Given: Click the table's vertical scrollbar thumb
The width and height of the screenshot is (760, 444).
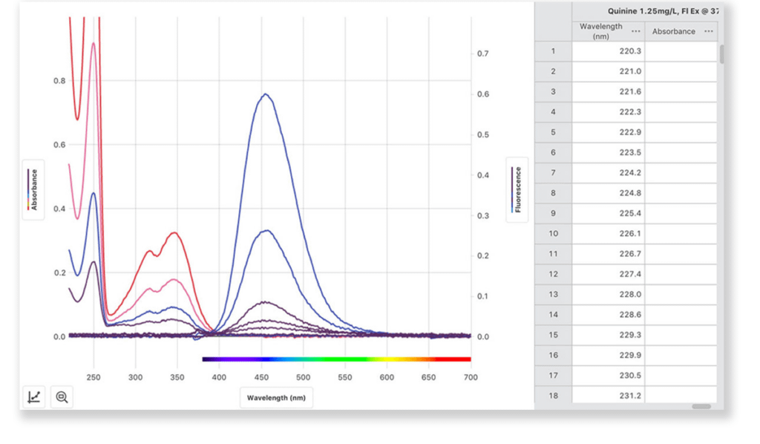Looking at the screenshot, I should pos(721,53).
